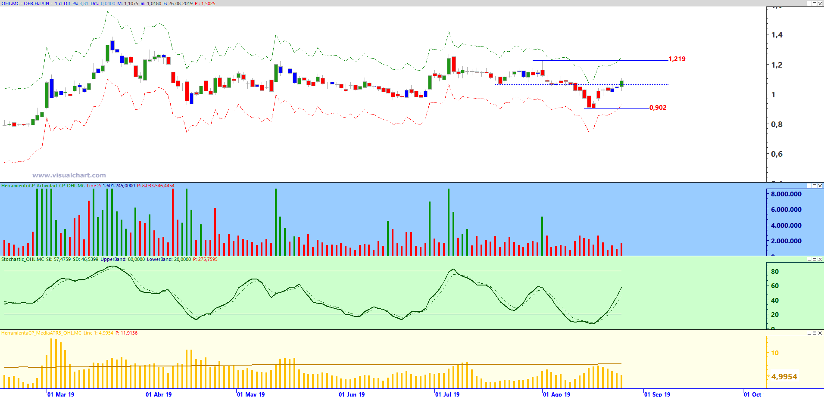The height and width of the screenshot is (397, 824).
Task: Select the Stochastic_OHL.MC indicator title
Action: (x=22, y=259)
